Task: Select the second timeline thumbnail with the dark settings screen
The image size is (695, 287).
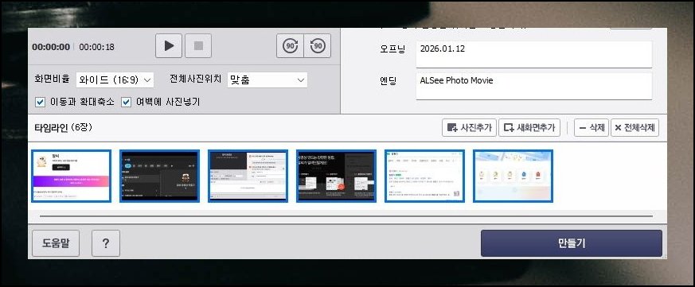Action: pyautogui.click(x=159, y=176)
